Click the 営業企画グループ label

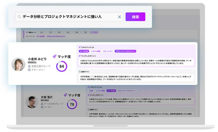(x=41, y=66)
